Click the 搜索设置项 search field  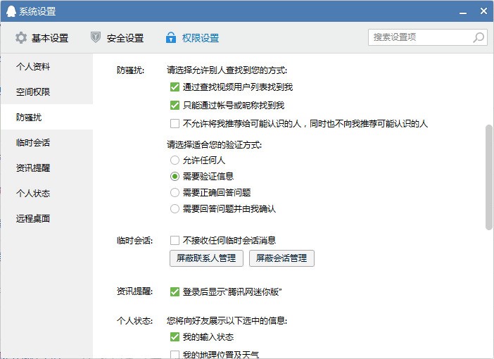pos(428,37)
